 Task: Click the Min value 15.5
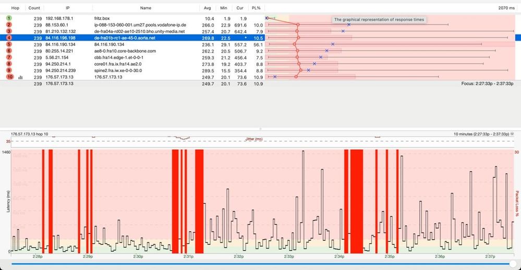pos(225,71)
